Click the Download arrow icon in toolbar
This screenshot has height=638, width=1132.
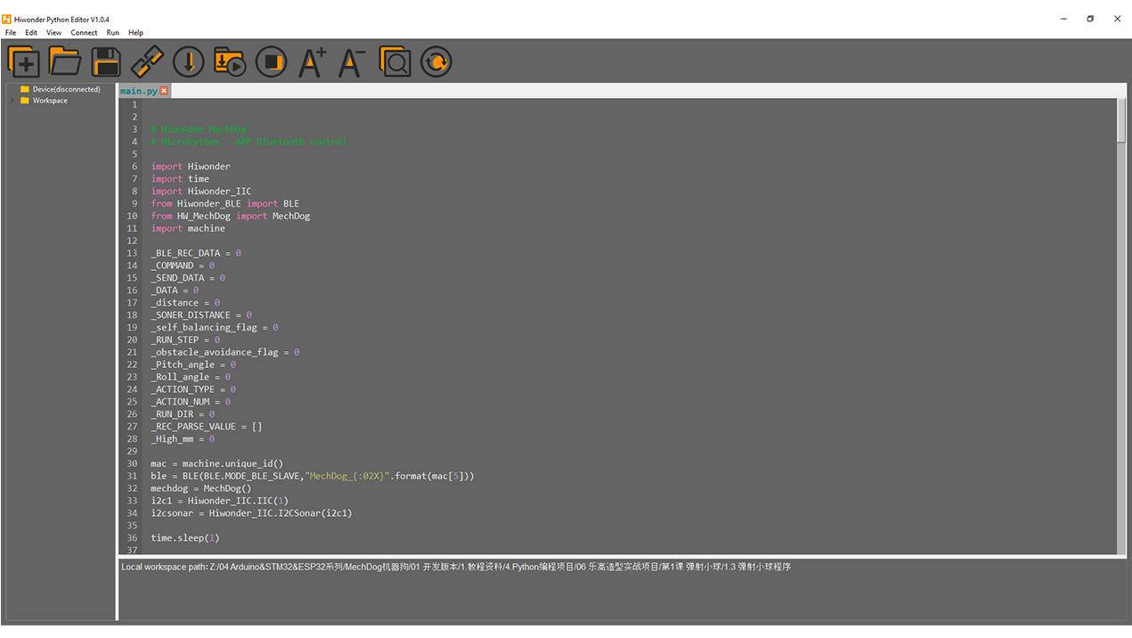188,61
